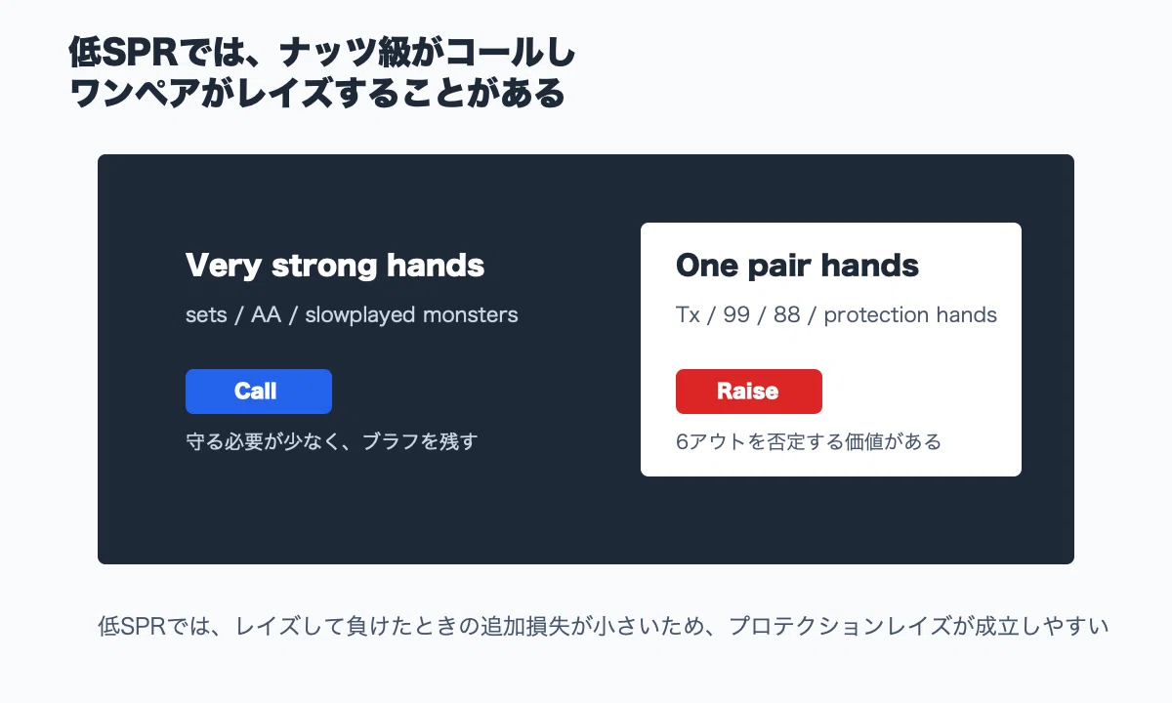Select the One pair hands heading
Image resolution: width=1172 pixels, height=703 pixels.
797,265
